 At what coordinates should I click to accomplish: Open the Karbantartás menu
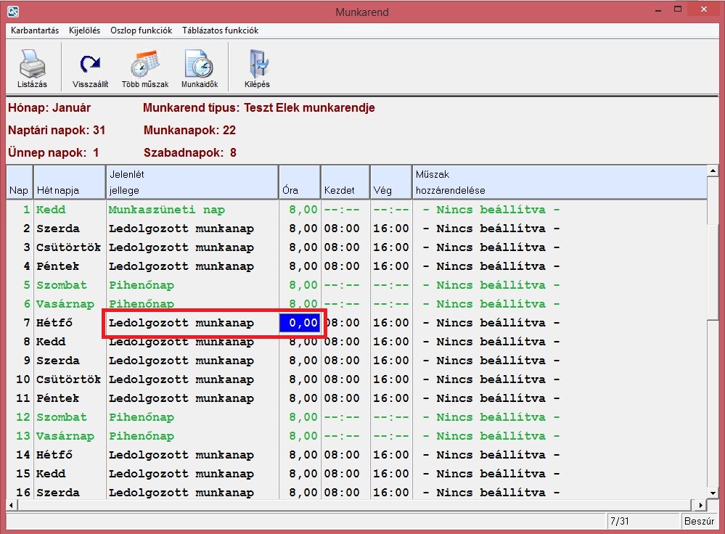(x=35, y=30)
